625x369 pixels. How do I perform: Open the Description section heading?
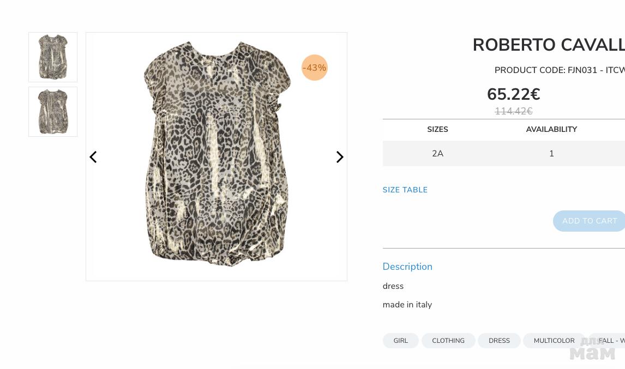[407, 267]
